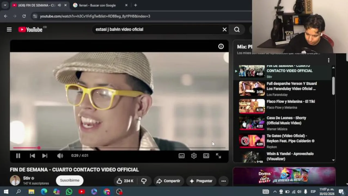Subscribe to the Stiv channel
The image size is (348, 196).
(x=69, y=180)
